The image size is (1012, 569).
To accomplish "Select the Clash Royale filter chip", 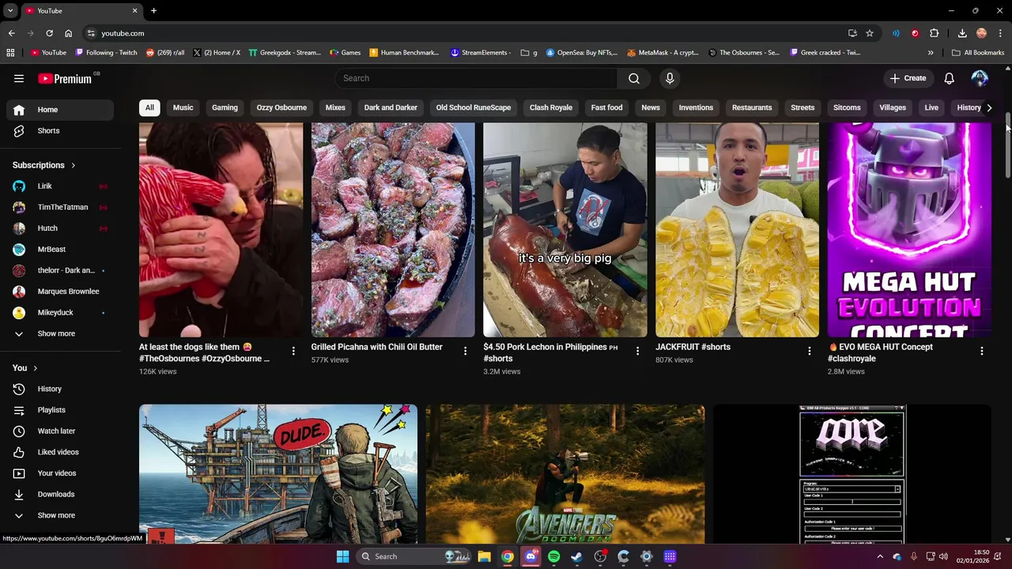I will point(551,107).
